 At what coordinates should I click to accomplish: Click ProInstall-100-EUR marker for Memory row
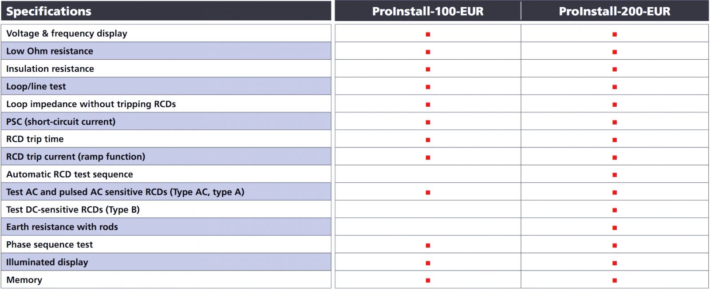point(428,280)
